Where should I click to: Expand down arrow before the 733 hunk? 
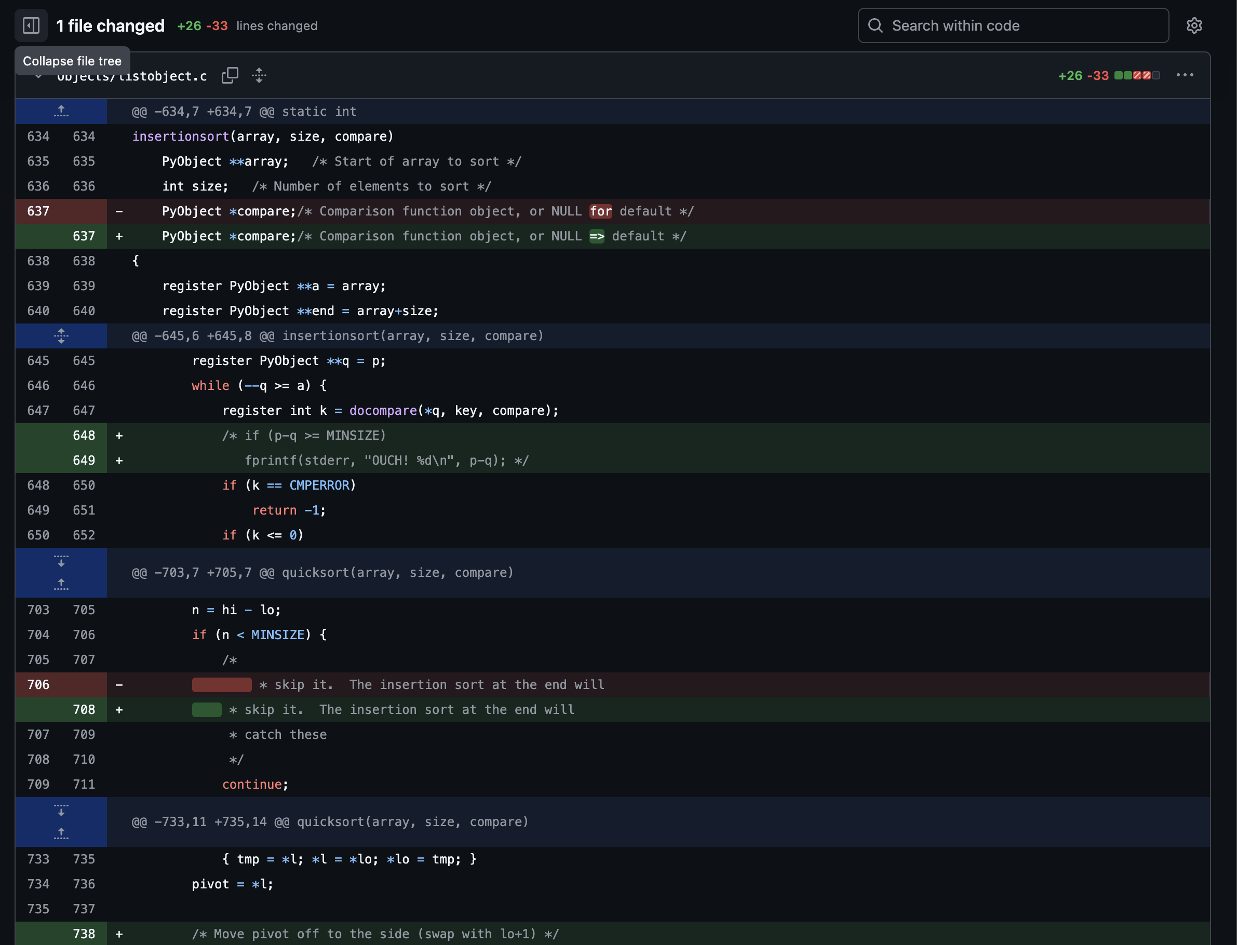click(61, 811)
